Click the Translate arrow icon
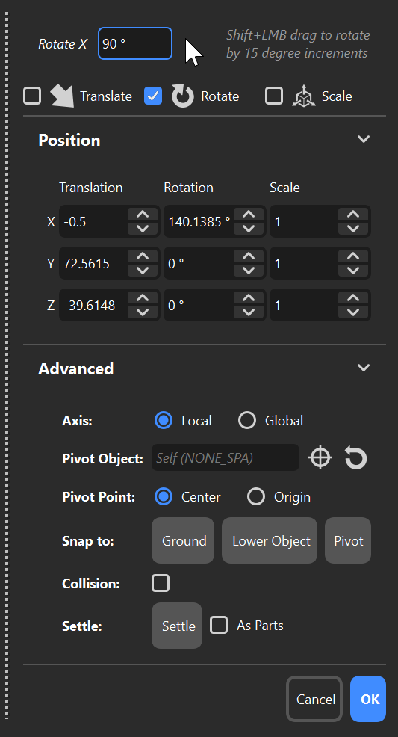The height and width of the screenshot is (737, 398). click(x=63, y=96)
